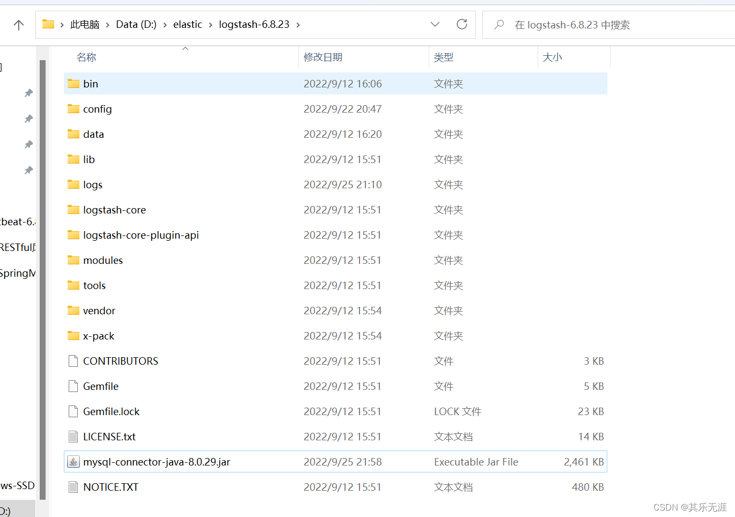
Task: Open the address history dropdown arrow
Action: [x=435, y=24]
